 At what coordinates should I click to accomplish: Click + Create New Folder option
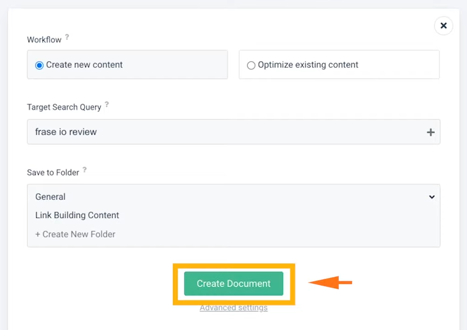[75, 234]
